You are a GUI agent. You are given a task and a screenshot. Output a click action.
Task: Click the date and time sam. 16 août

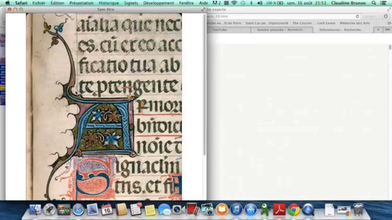pyautogui.click(x=307, y=3)
